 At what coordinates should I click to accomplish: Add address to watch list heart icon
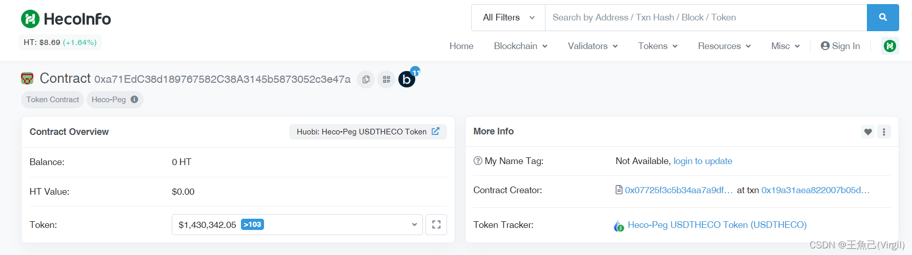tap(868, 132)
